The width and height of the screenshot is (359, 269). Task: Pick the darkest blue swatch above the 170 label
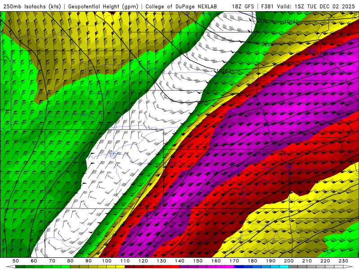(239, 267)
